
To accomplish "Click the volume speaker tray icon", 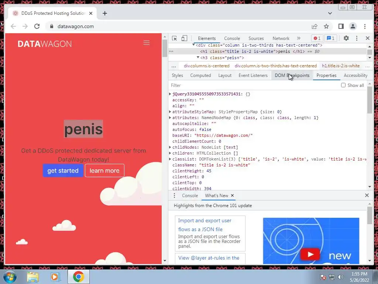I will [340, 277].
